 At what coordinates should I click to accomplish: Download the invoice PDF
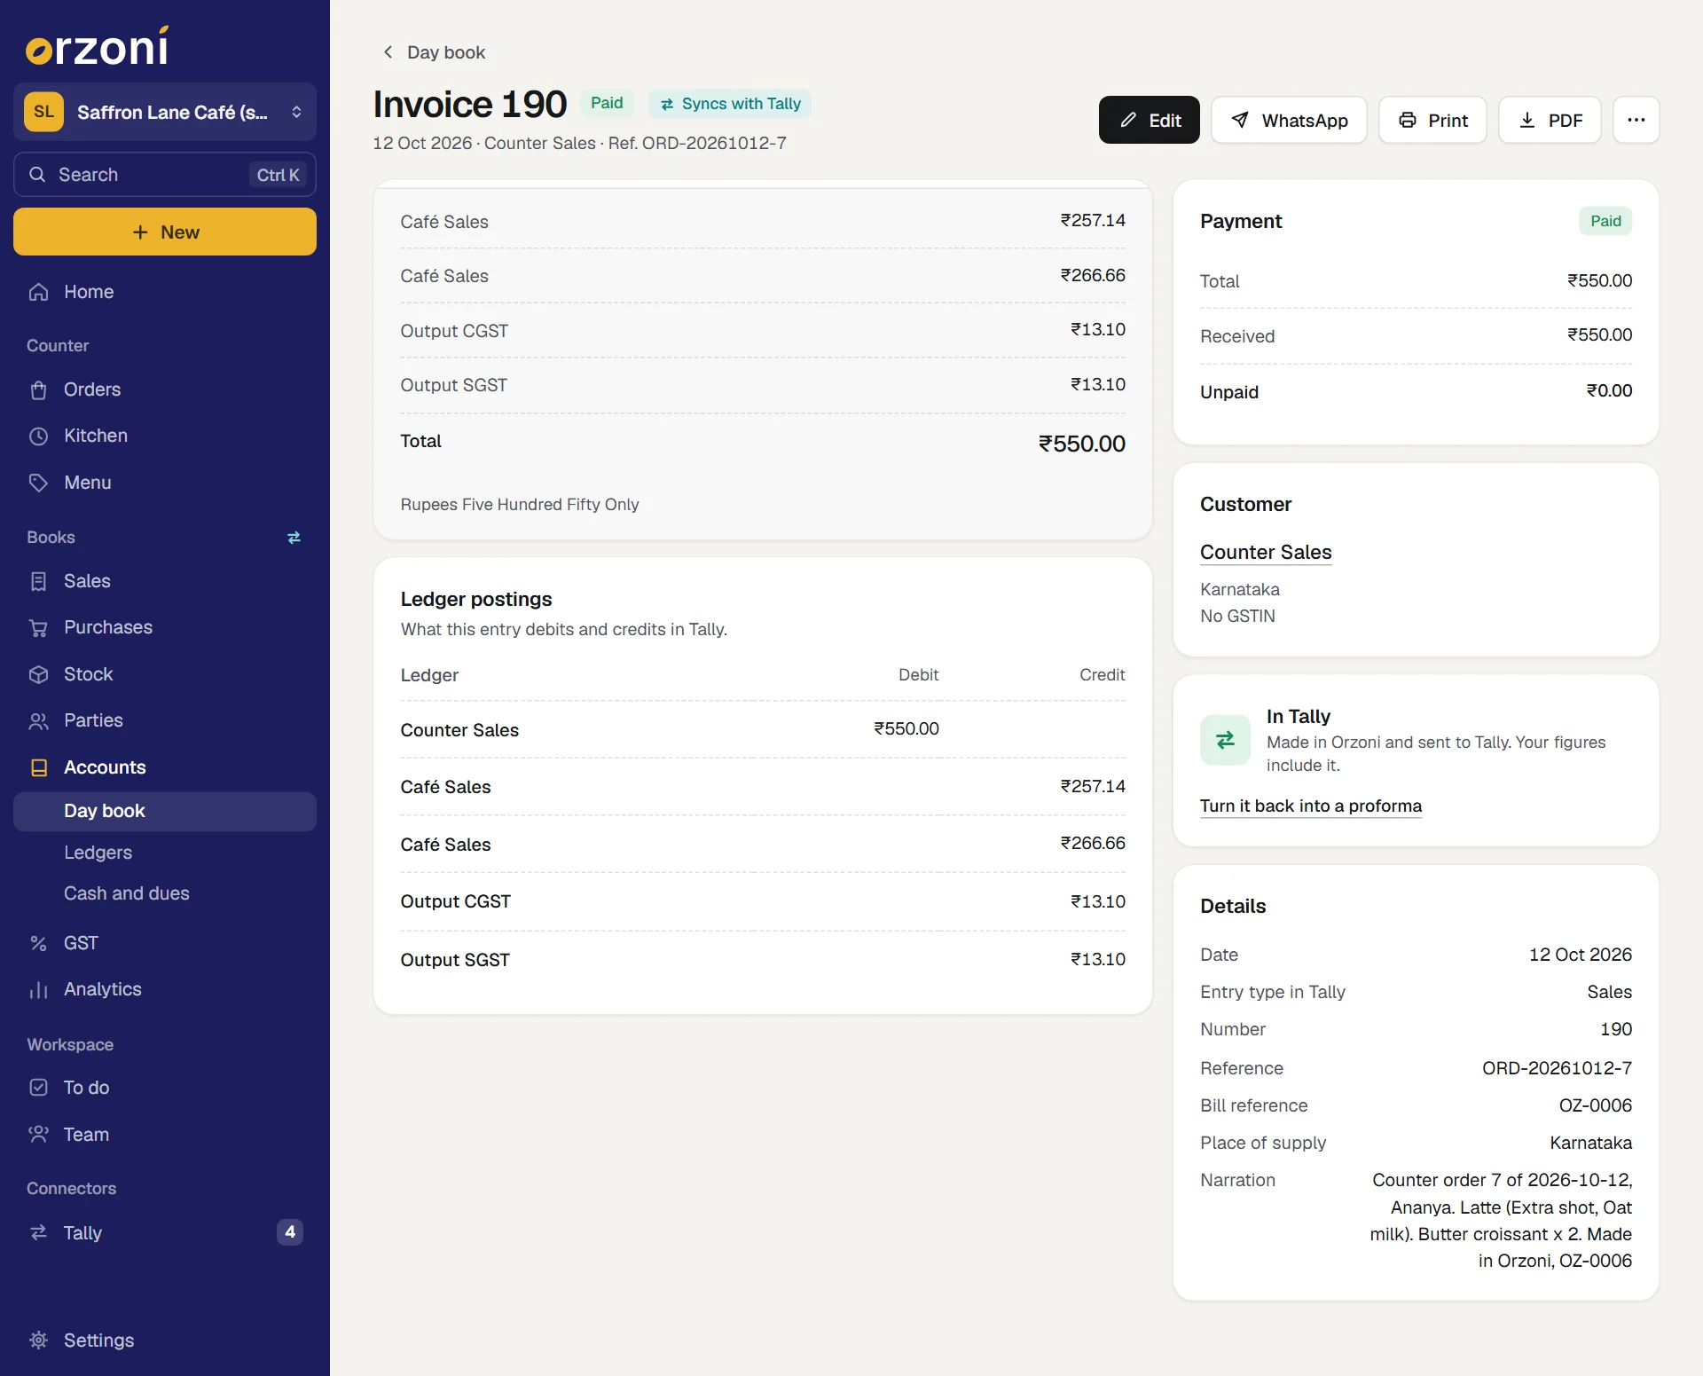(1550, 120)
